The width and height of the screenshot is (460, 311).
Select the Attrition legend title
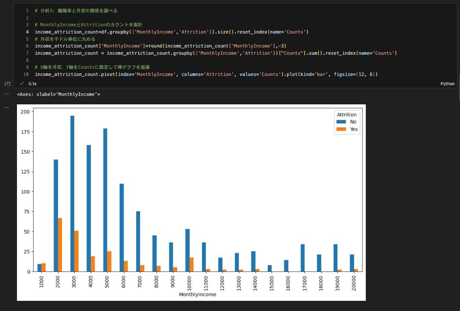347,114
